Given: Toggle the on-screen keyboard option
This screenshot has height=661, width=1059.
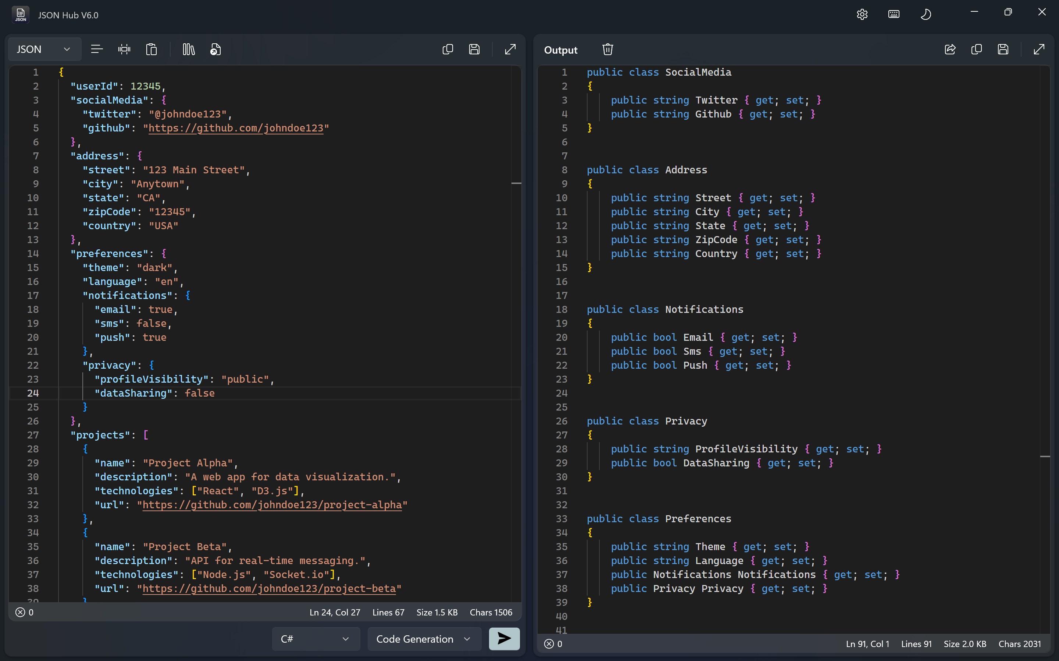Looking at the screenshot, I should (894, 14).
